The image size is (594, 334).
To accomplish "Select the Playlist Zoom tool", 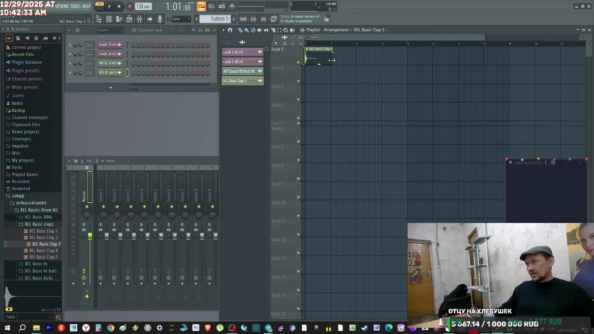I will click(x=285, y=30).
